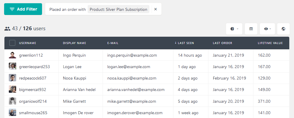The width and height of the screenshot is (294, 118).
Task: Click the Product: Silver Plan Subscription filter tag
Action: coord(118,9)
